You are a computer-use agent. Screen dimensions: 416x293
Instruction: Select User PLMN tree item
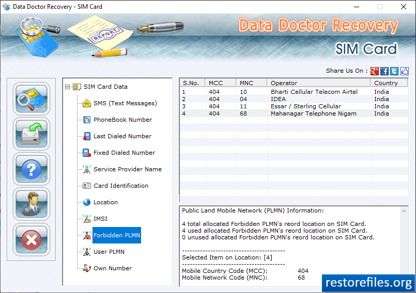point(109,252)
